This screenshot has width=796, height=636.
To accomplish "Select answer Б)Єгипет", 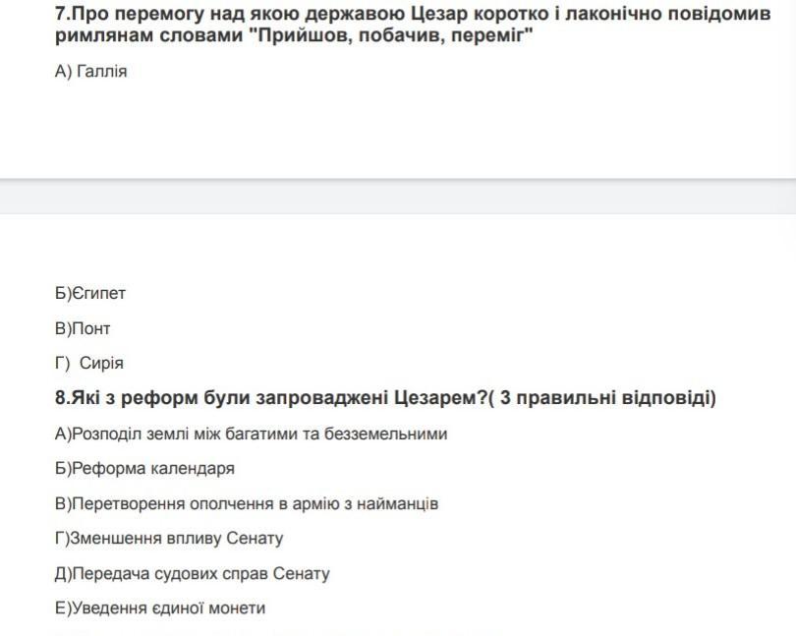I will click(x=89, y=293).
